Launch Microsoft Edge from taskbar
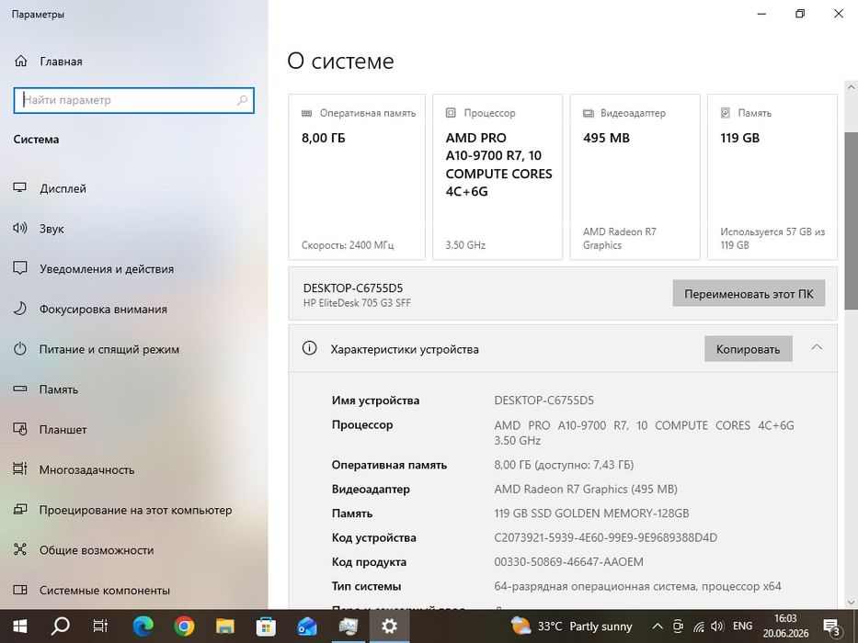The height and width of the screenshot is (643, 858). (143, 626)
